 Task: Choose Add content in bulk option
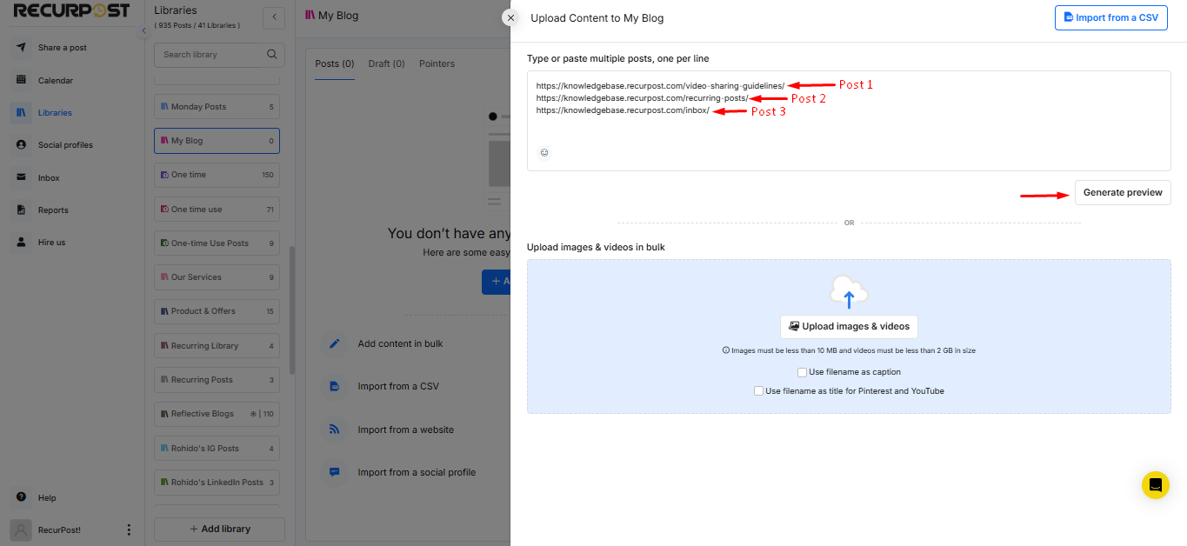click(400, 343)
